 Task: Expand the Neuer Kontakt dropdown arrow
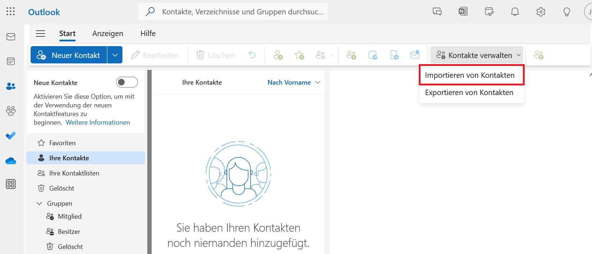[x=115, y=55]
